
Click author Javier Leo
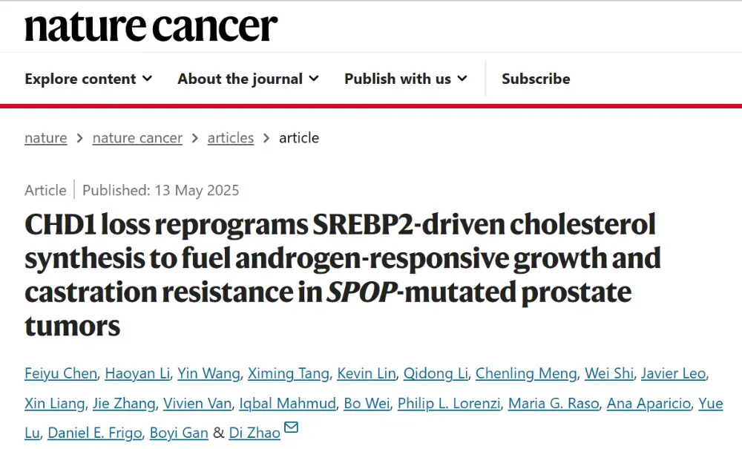click(674, 373)
